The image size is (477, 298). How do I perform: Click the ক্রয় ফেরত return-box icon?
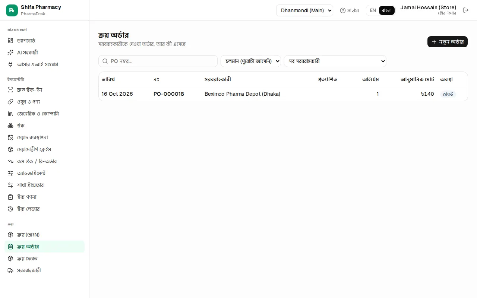(10, 259)
